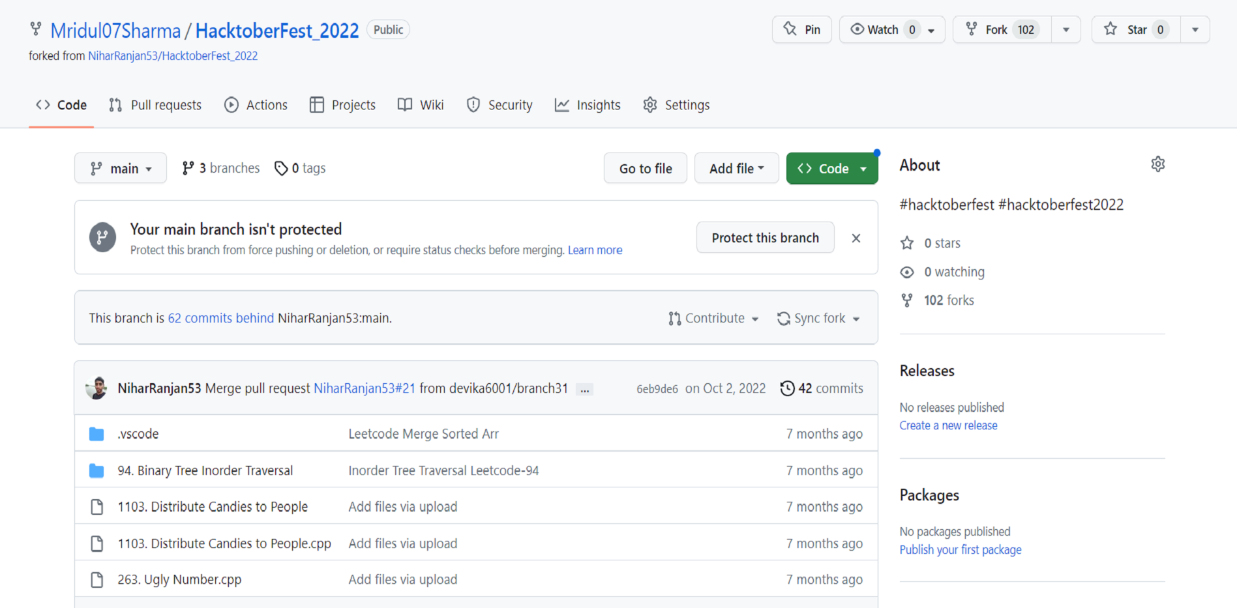Screen dimensions: 1237x608
Task: Expand the Contribute dropdown
Action: click(713, 319)
